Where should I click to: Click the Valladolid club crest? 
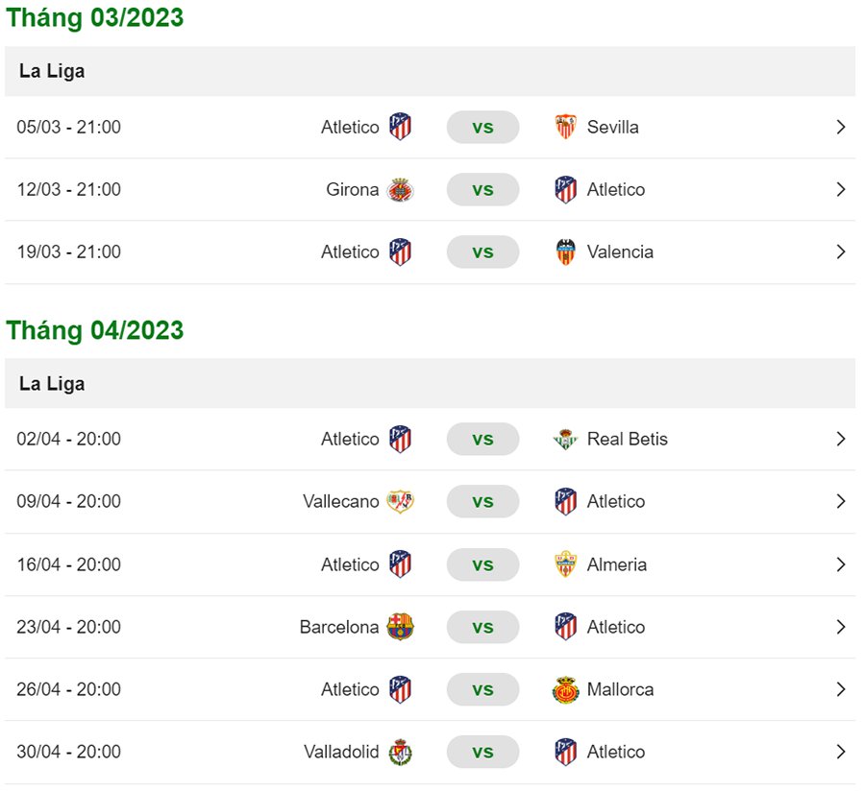pyautogui.click(x=400, y=753)
